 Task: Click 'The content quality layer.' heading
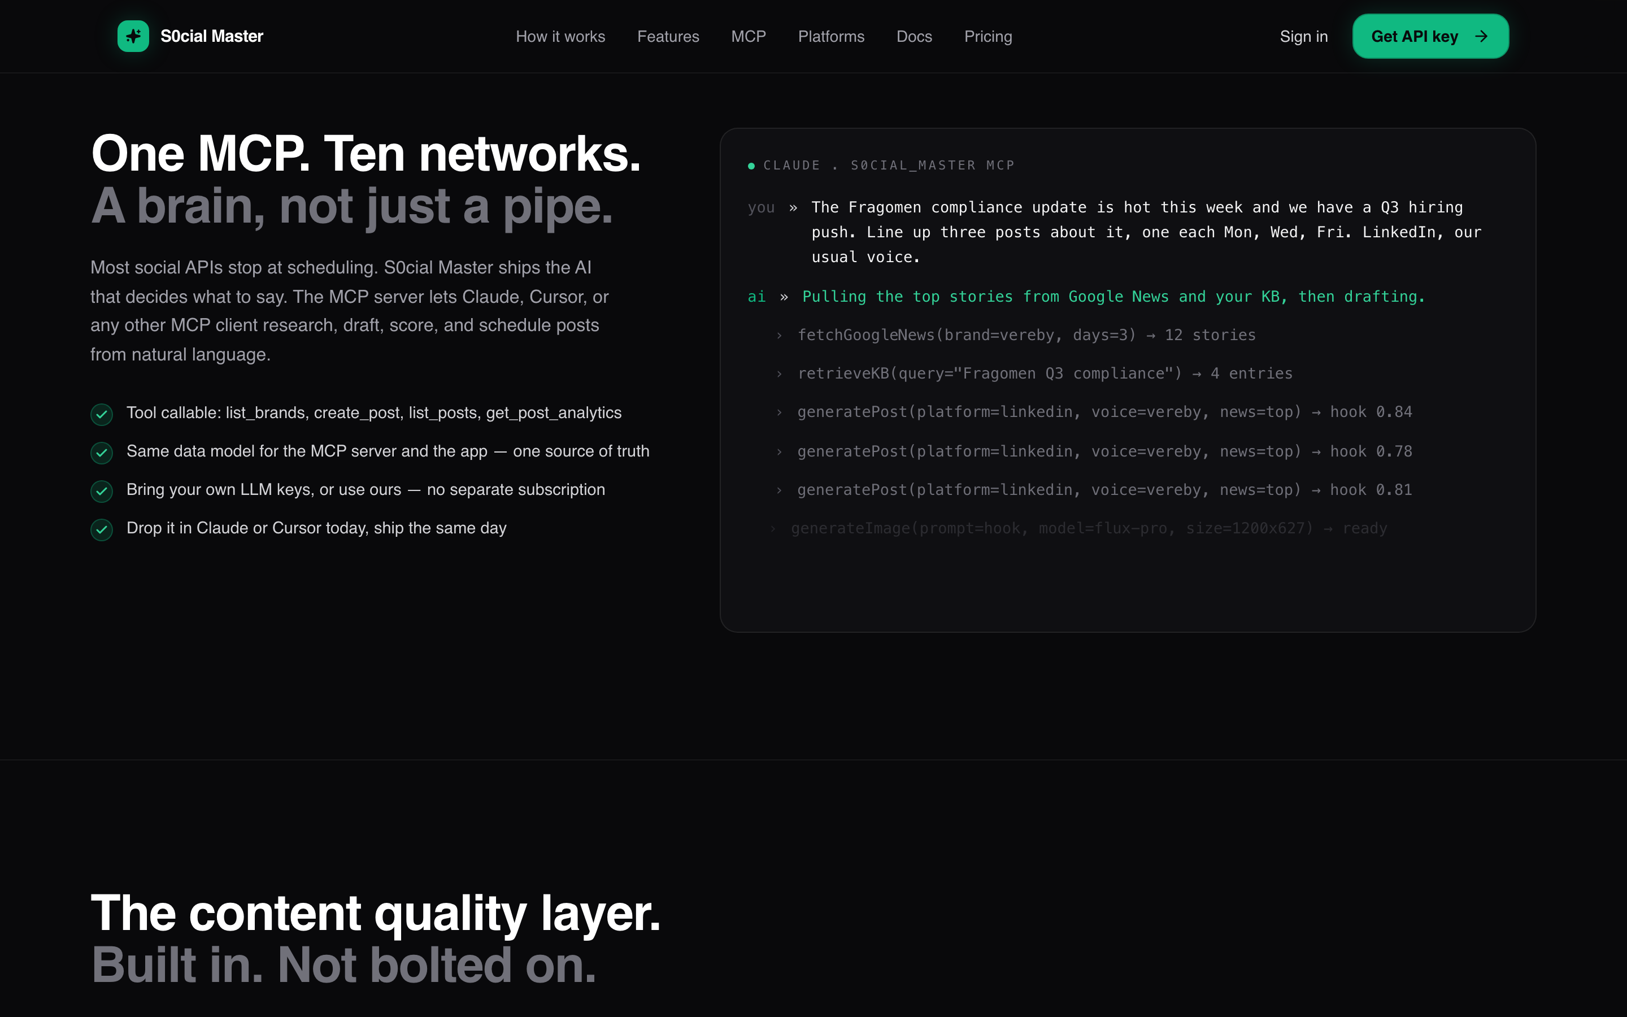(x=376, y=914)
